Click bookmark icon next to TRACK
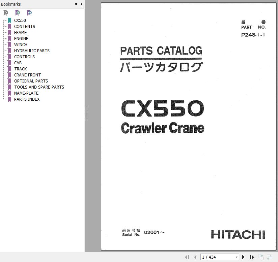 coord(9,69)
